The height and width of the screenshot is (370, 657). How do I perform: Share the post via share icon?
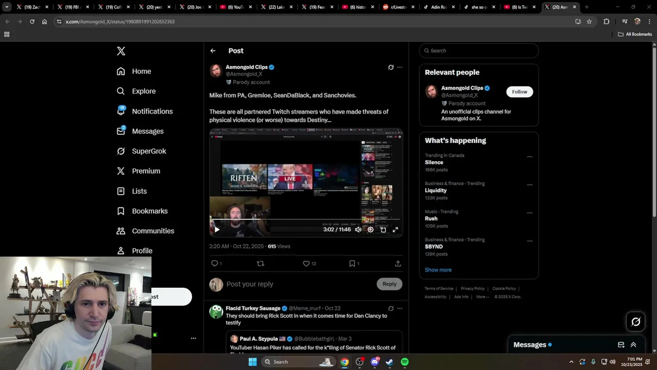[398, 264]
